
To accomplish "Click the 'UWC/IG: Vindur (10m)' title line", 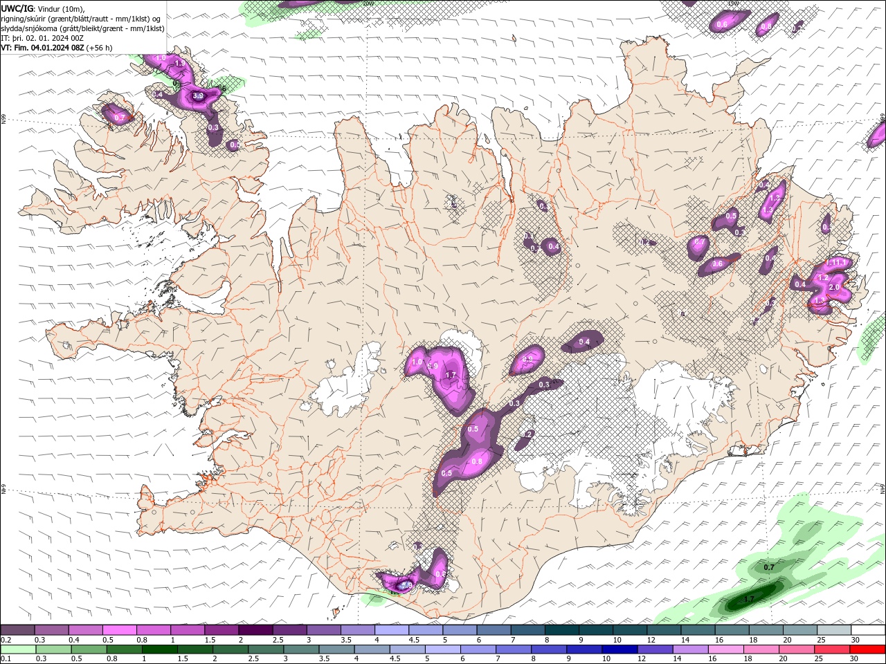I will (x=43, y=8).
